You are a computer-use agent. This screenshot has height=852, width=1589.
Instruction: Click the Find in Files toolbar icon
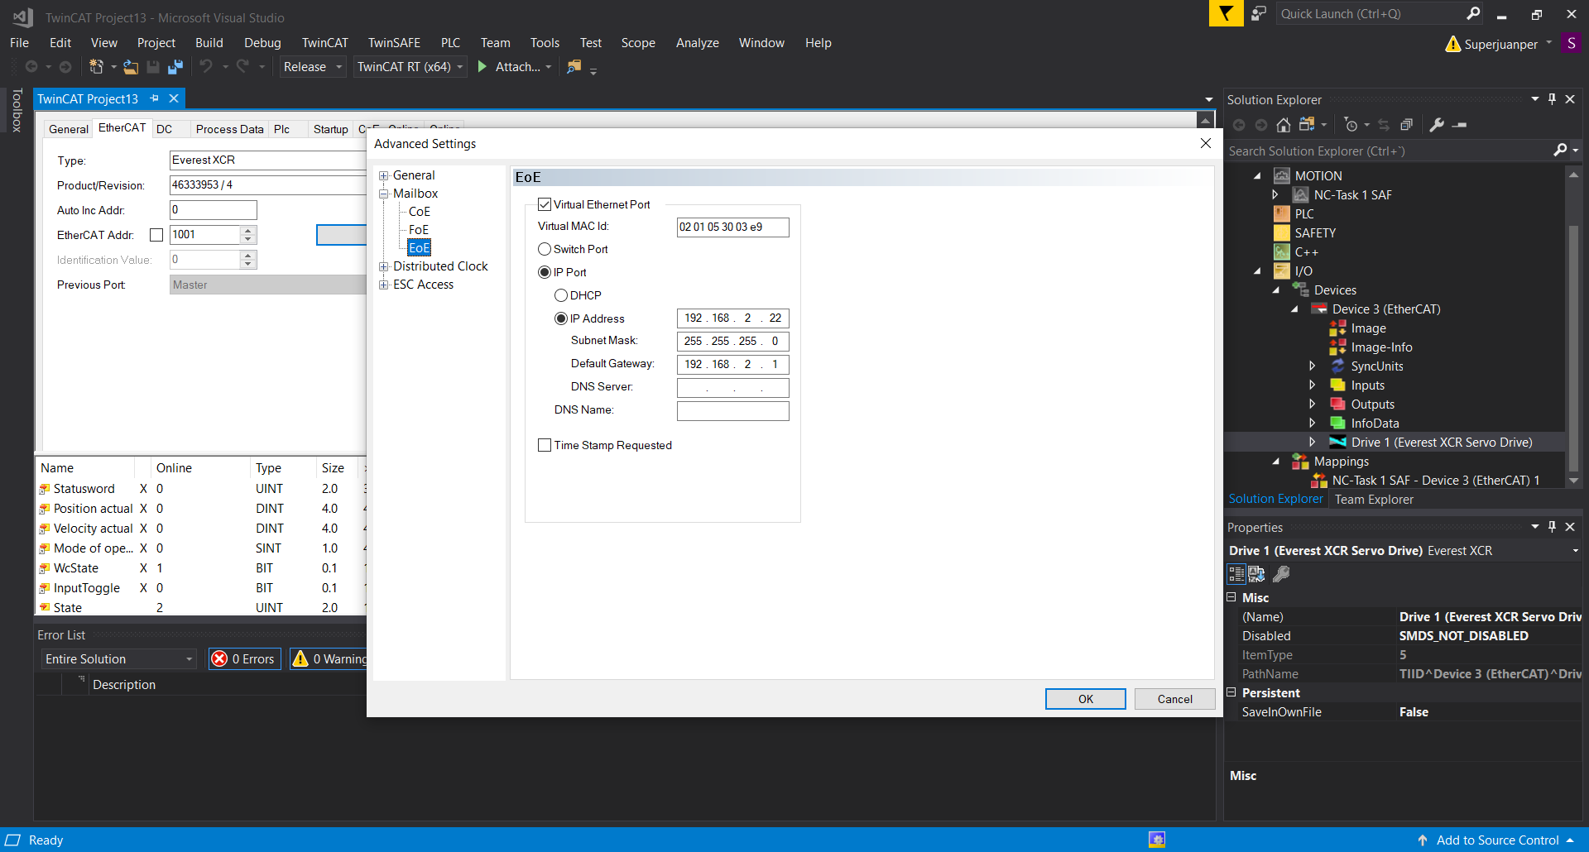(x=574, y=67)
